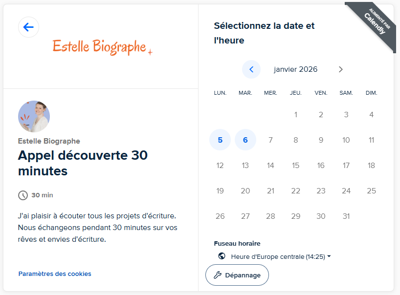Click the wrench icon in Dépannage
400x295 pixels.
click(x=218, y=275)
